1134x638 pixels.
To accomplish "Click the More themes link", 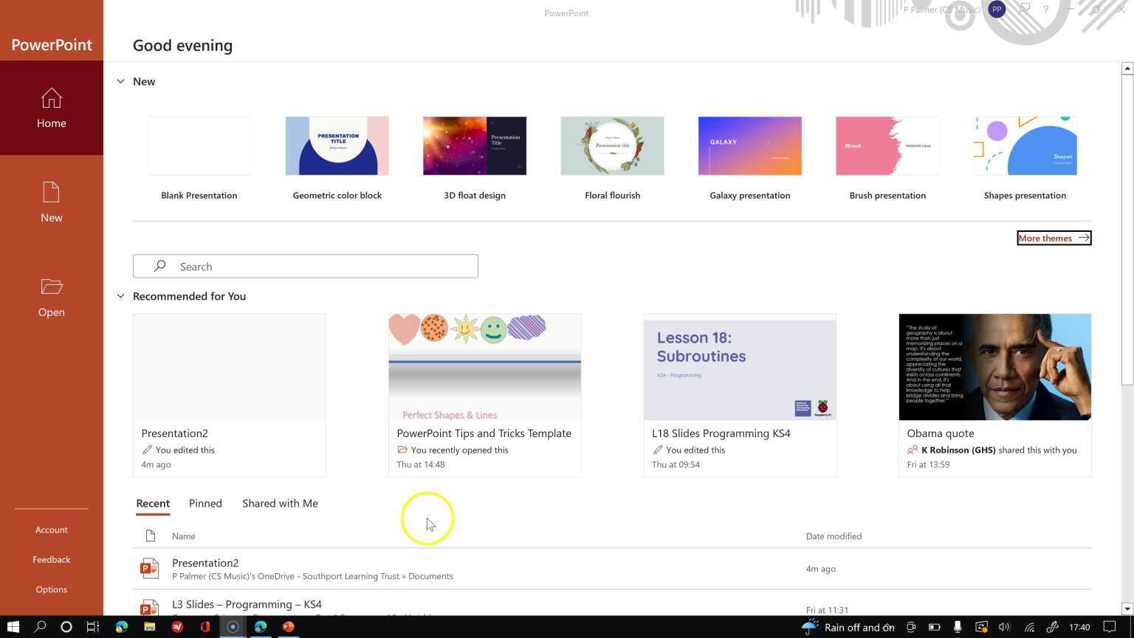I will tap(1054, 238).
